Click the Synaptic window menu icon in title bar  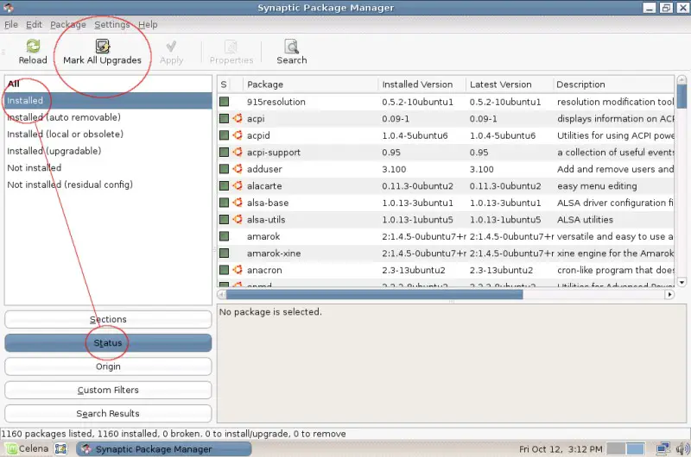[9, 7]
